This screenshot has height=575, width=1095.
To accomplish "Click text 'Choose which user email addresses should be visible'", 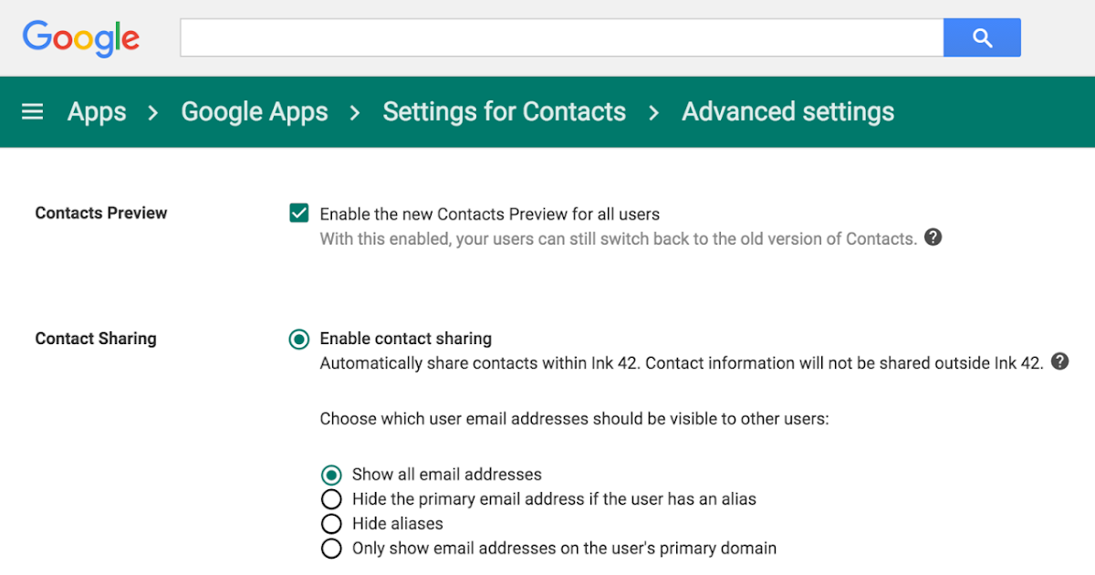I will (574, 420).
